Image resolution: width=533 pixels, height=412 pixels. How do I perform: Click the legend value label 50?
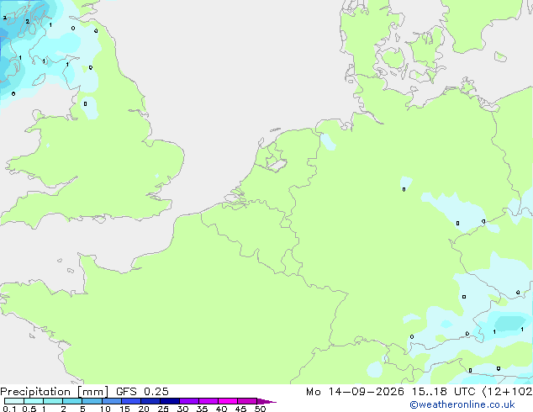coord(260,409)
